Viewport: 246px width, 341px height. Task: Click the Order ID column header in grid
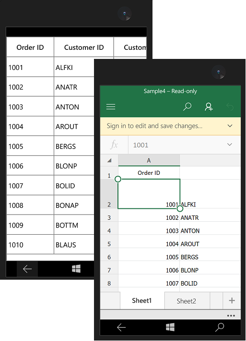(30, 47)
